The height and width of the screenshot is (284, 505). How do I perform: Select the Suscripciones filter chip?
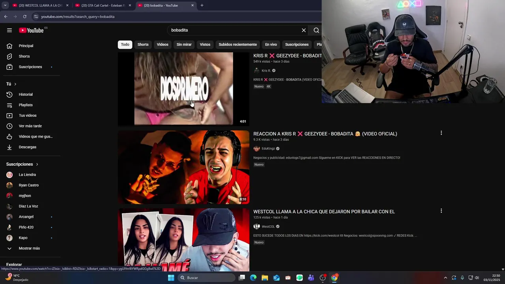[x=297, y=45]
